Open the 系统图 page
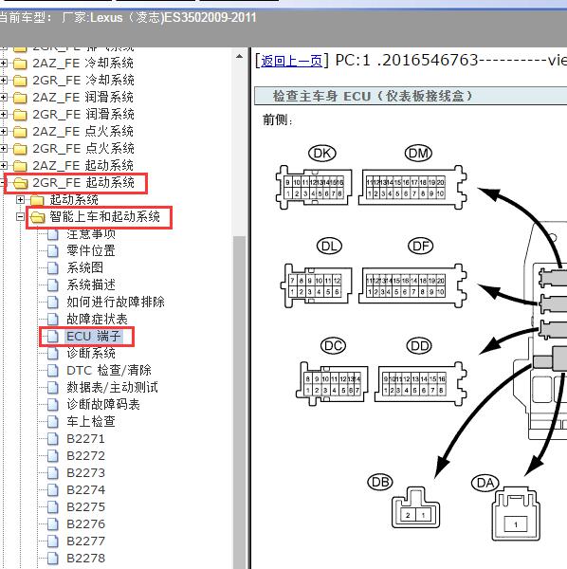The height and width of the screenshot is (569, 567). (85, 268)
